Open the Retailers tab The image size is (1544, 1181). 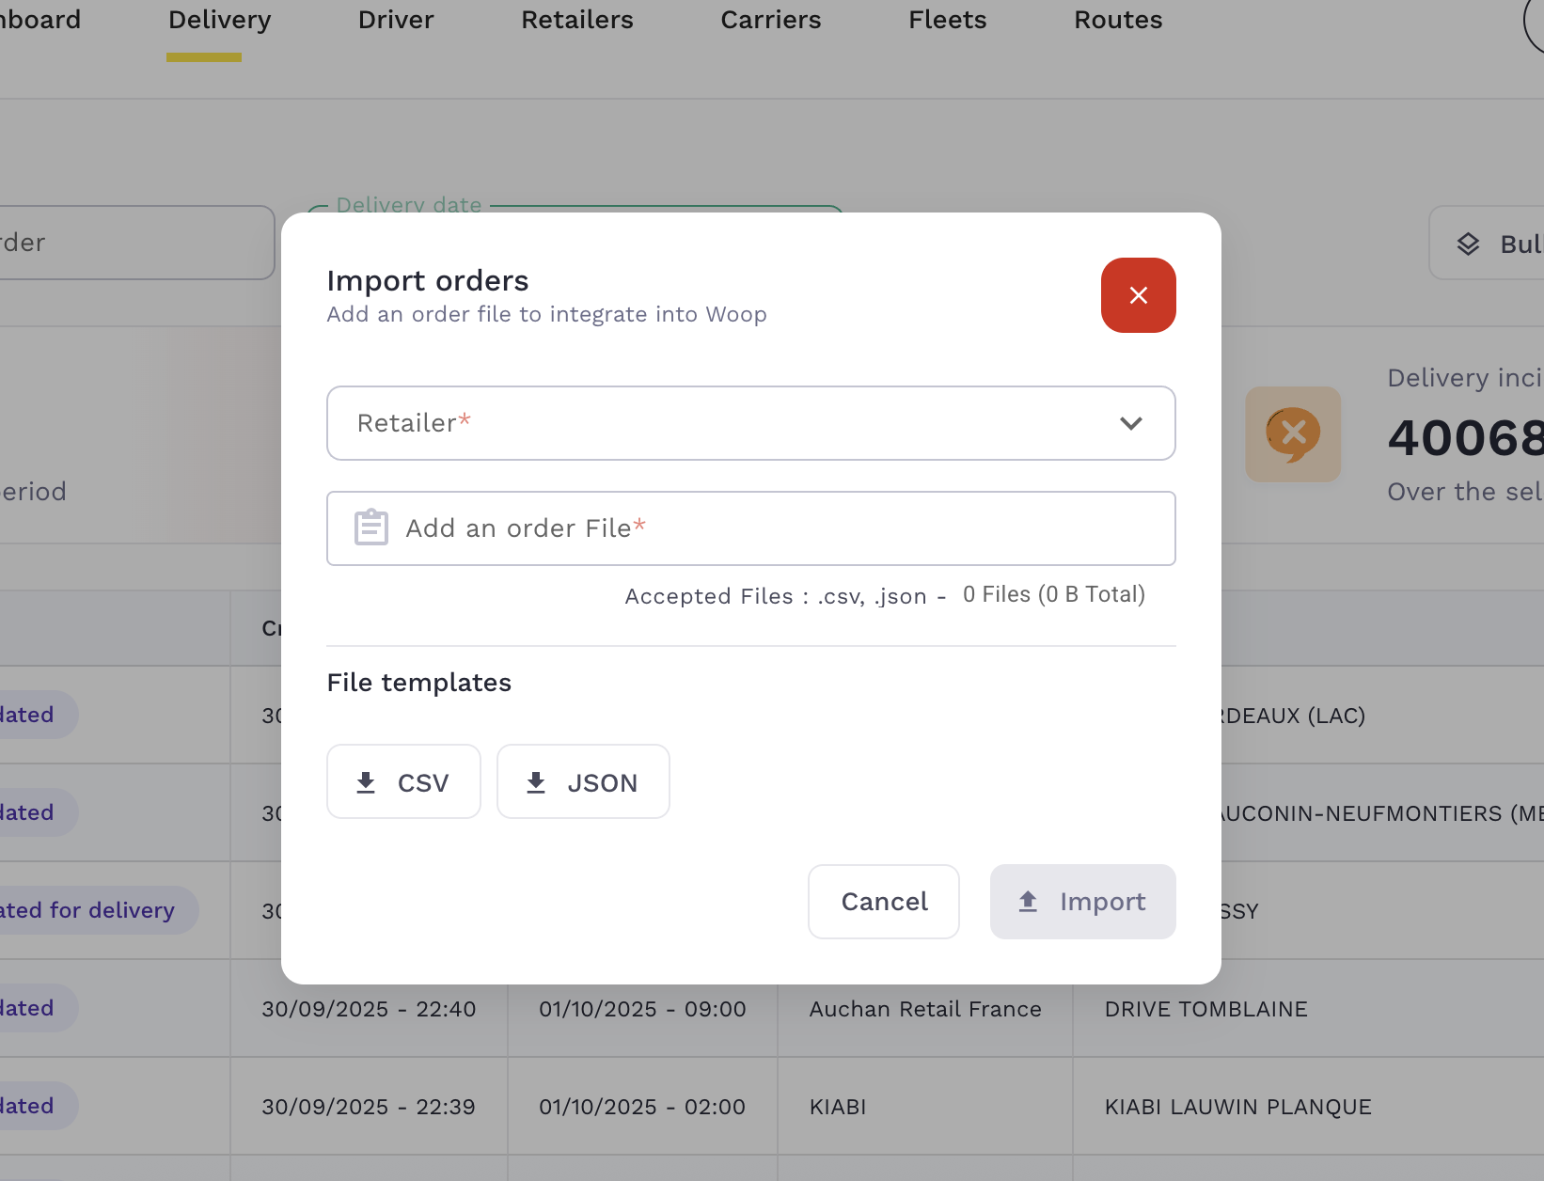pyautogui.click(x=577, y=21)
